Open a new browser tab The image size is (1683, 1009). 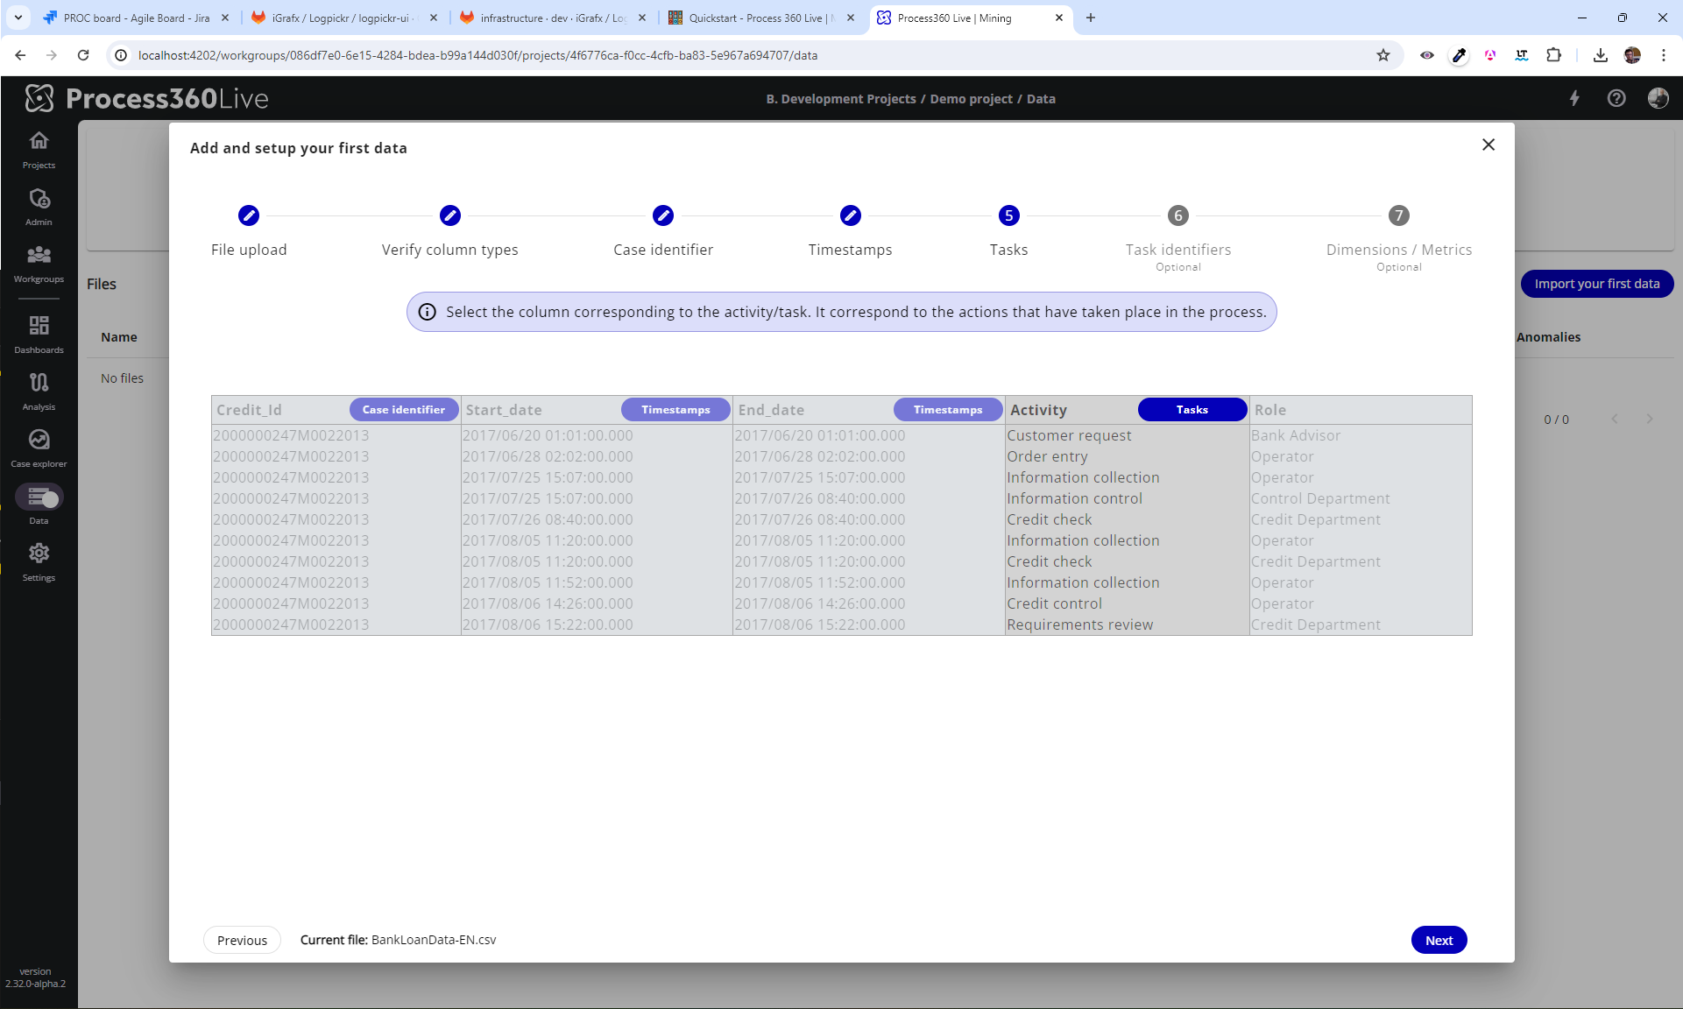(1091, 18)
